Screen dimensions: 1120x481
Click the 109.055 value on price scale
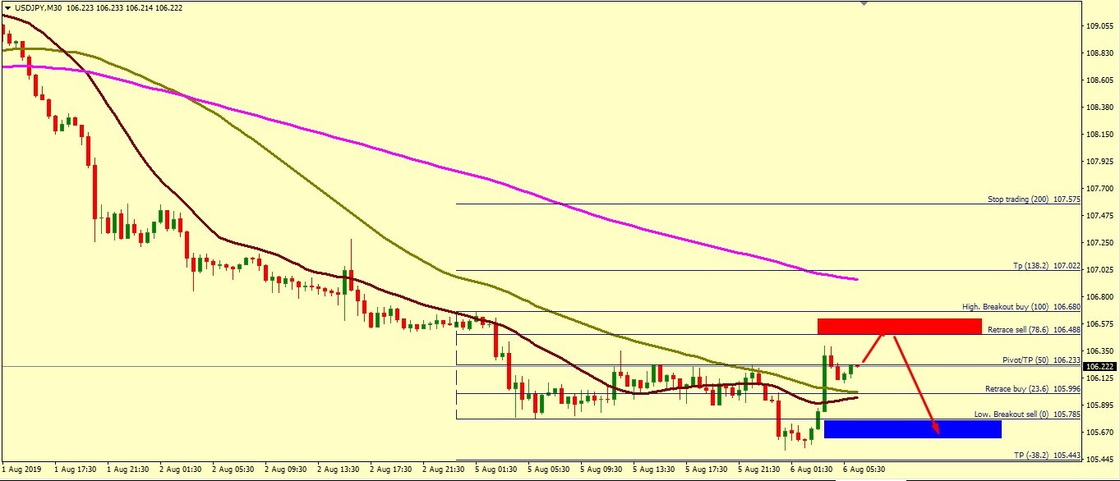click(x=1100, y=26)
